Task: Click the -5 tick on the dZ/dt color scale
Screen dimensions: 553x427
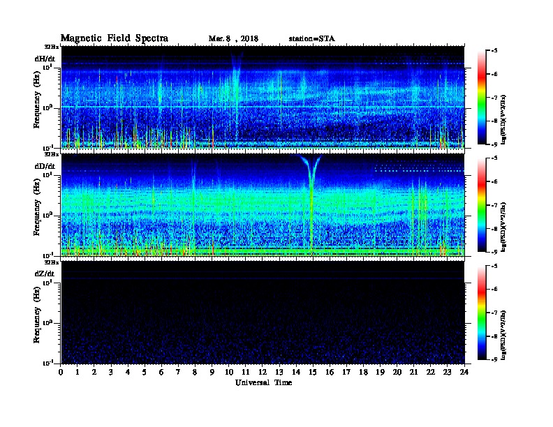Action: (494, 266)
